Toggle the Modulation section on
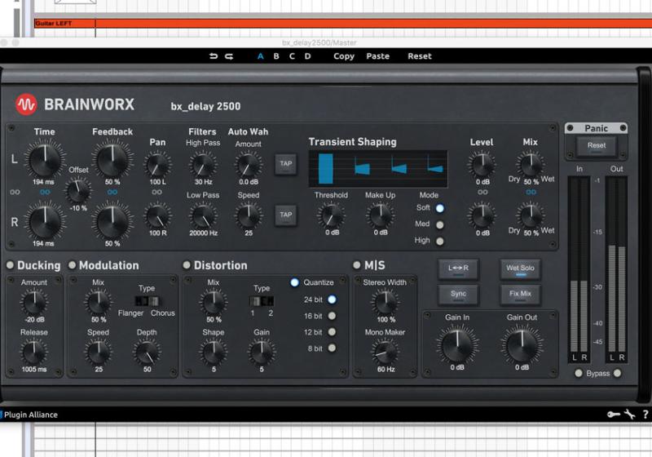This screenshot has width=652, height=457. pos(72,265)
